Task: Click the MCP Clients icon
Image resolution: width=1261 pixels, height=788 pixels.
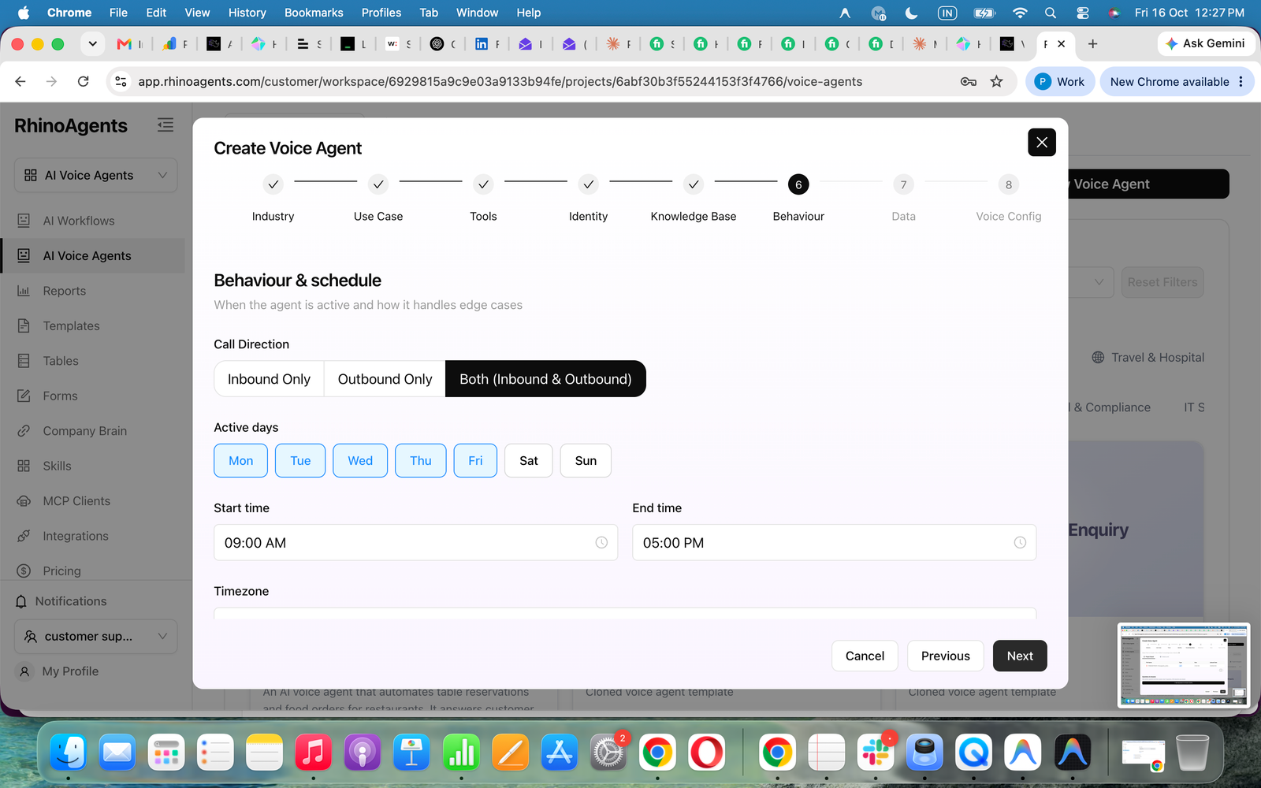Action: click(24, 501)
